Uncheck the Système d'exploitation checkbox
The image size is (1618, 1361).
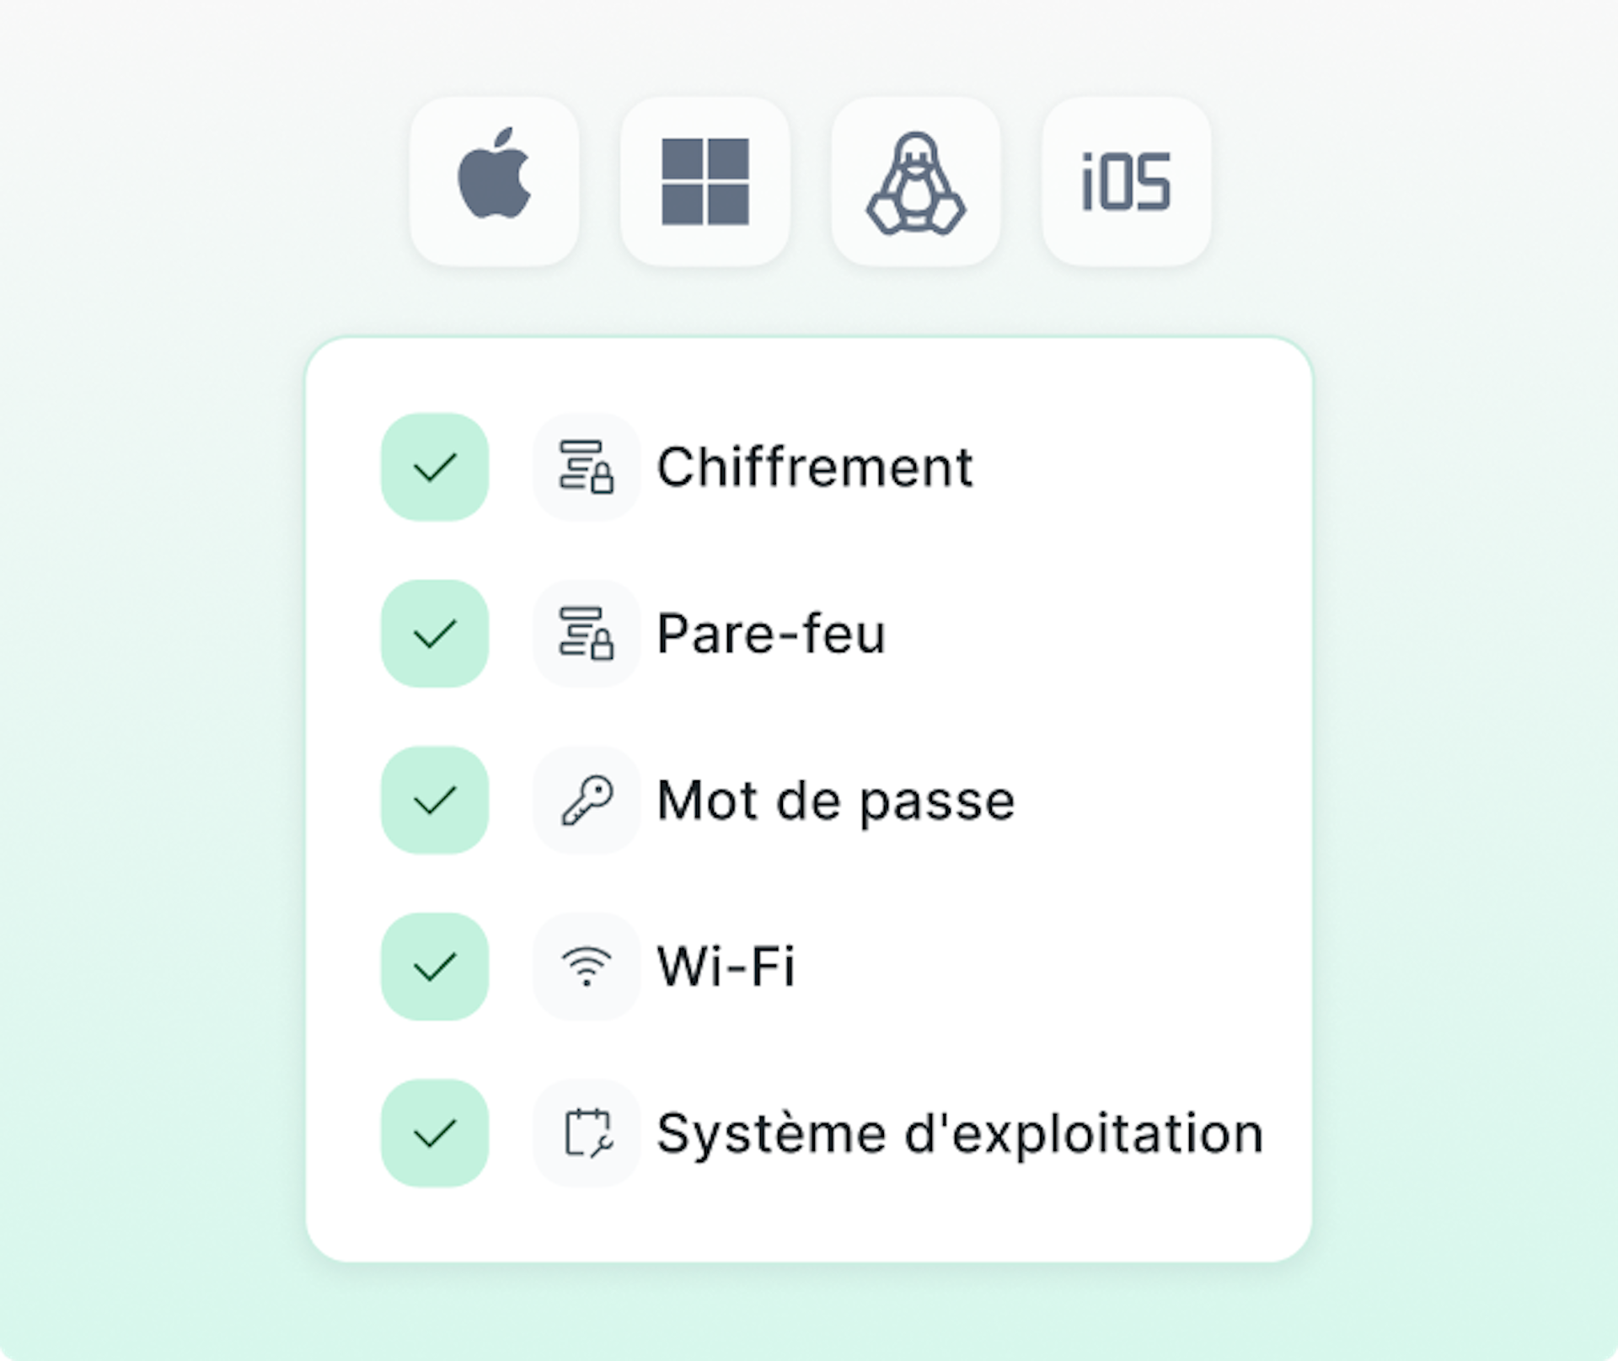click(x=435, y=1133)
